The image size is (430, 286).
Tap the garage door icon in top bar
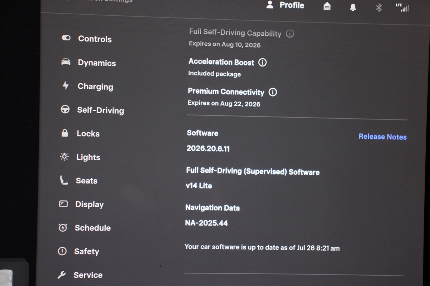[x=327, y=6]
